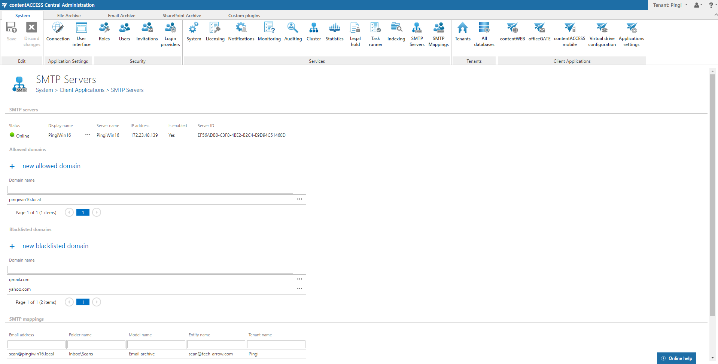
Task: Open the user account dropdown menu
Action: 698,5
